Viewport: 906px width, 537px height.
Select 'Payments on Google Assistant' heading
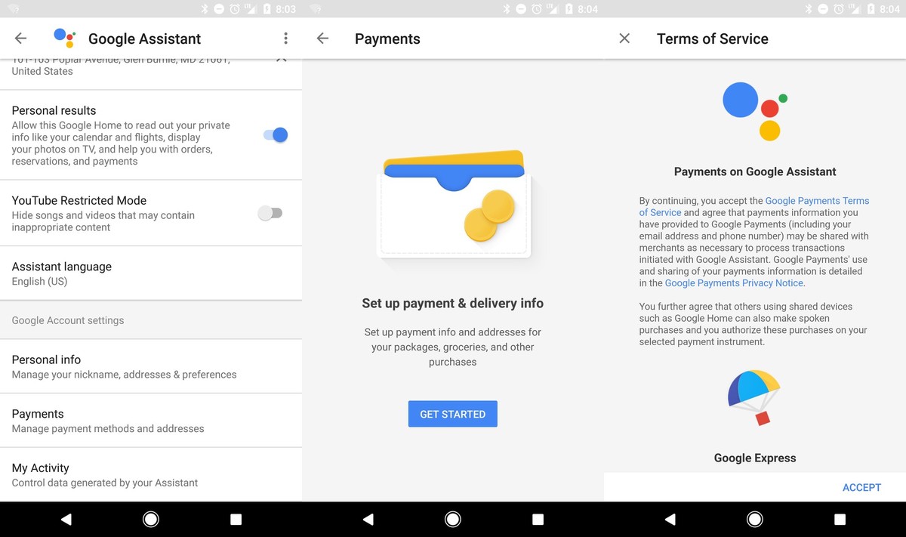(x=755, y=171)
